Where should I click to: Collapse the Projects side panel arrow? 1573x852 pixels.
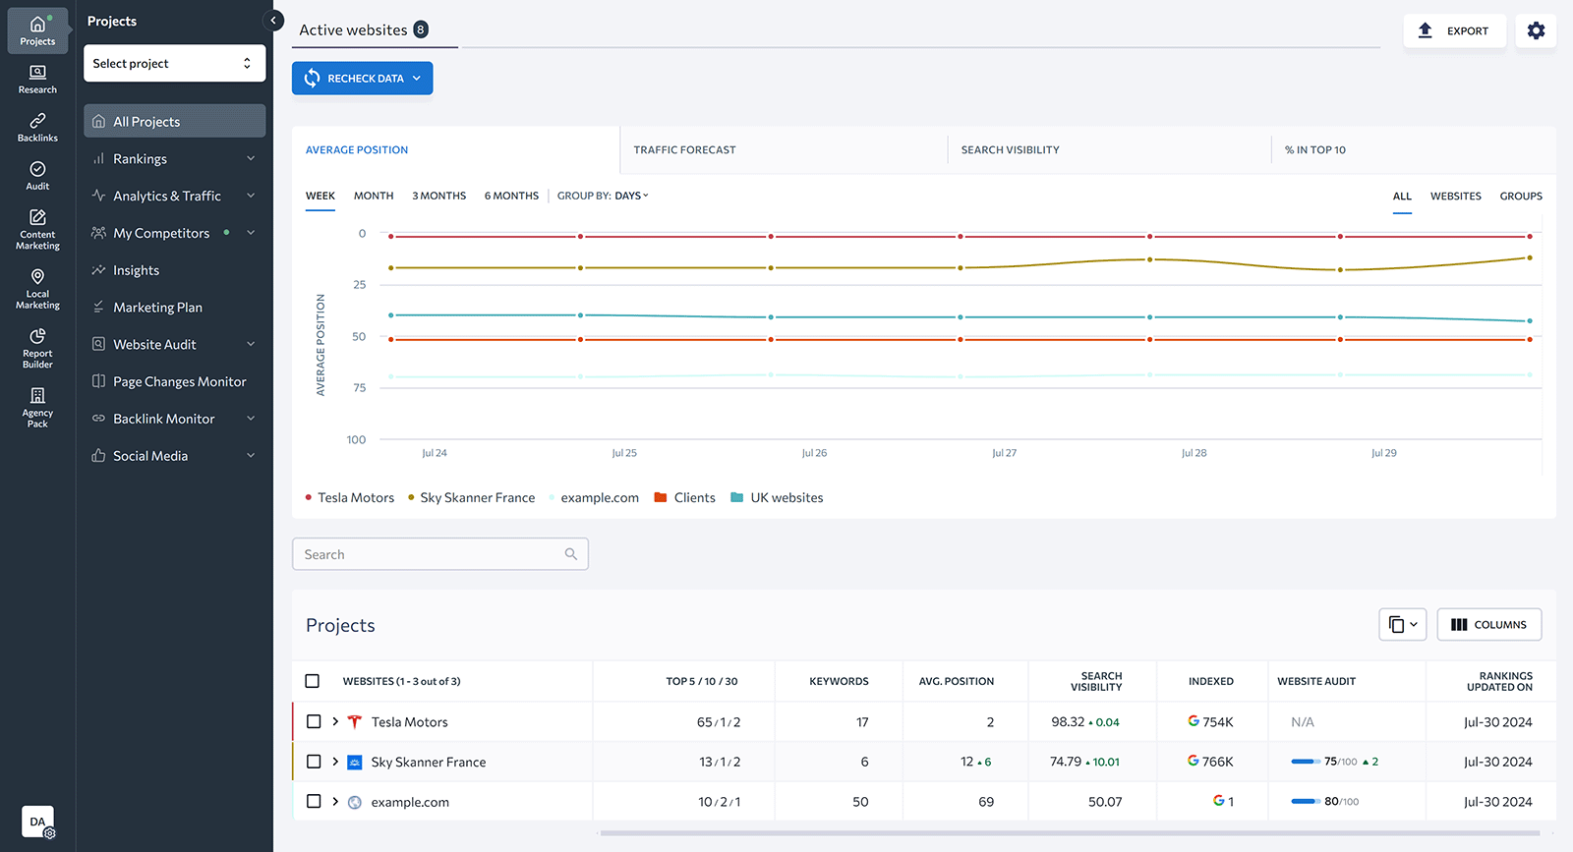tap(274, 21)
